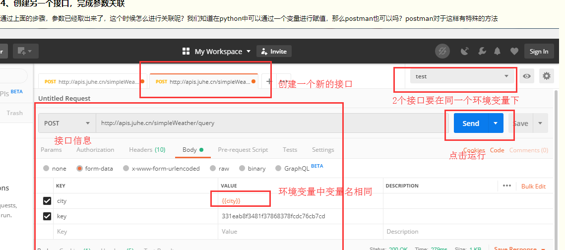Expand the Send button dropdown arrow

point(496,123)
